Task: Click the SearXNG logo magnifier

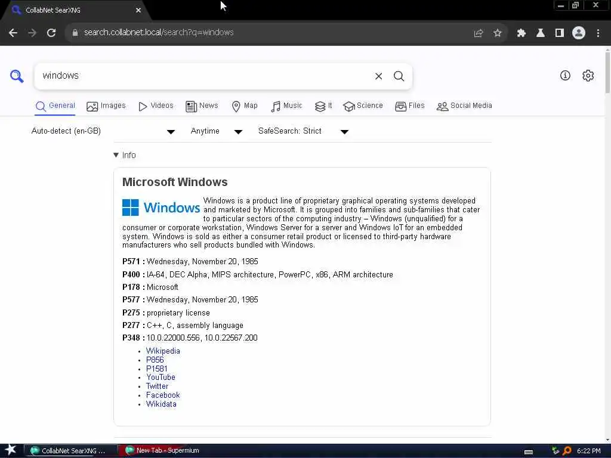Action: [17, 76]
